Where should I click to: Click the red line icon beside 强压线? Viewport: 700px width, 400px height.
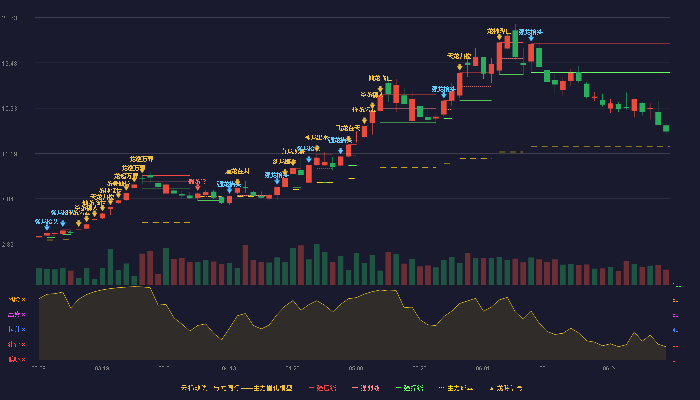click(312, 388)
